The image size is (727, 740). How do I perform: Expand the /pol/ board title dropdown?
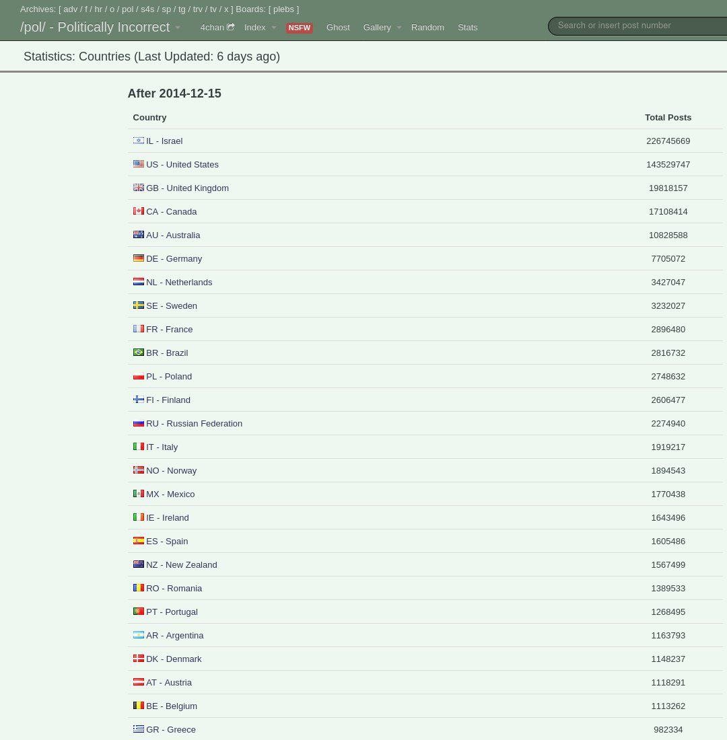point(178,28)
